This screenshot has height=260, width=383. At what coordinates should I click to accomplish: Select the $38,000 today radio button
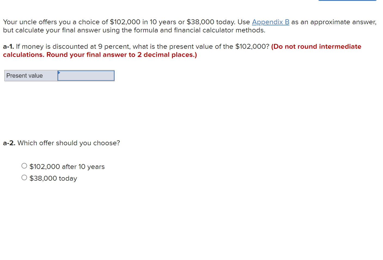24,177
